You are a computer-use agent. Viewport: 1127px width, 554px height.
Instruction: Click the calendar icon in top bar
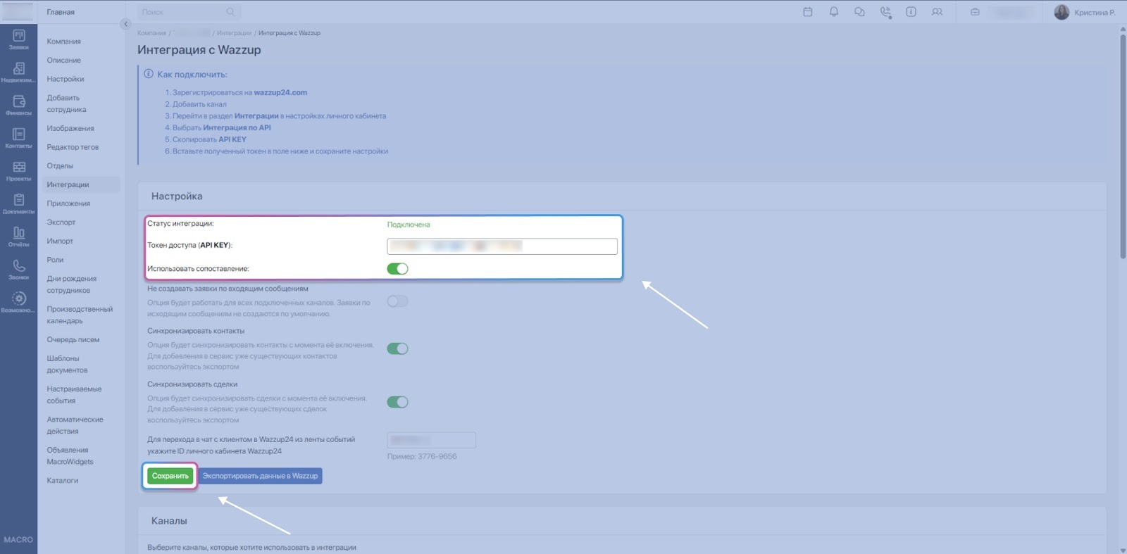tap(808, 12)
